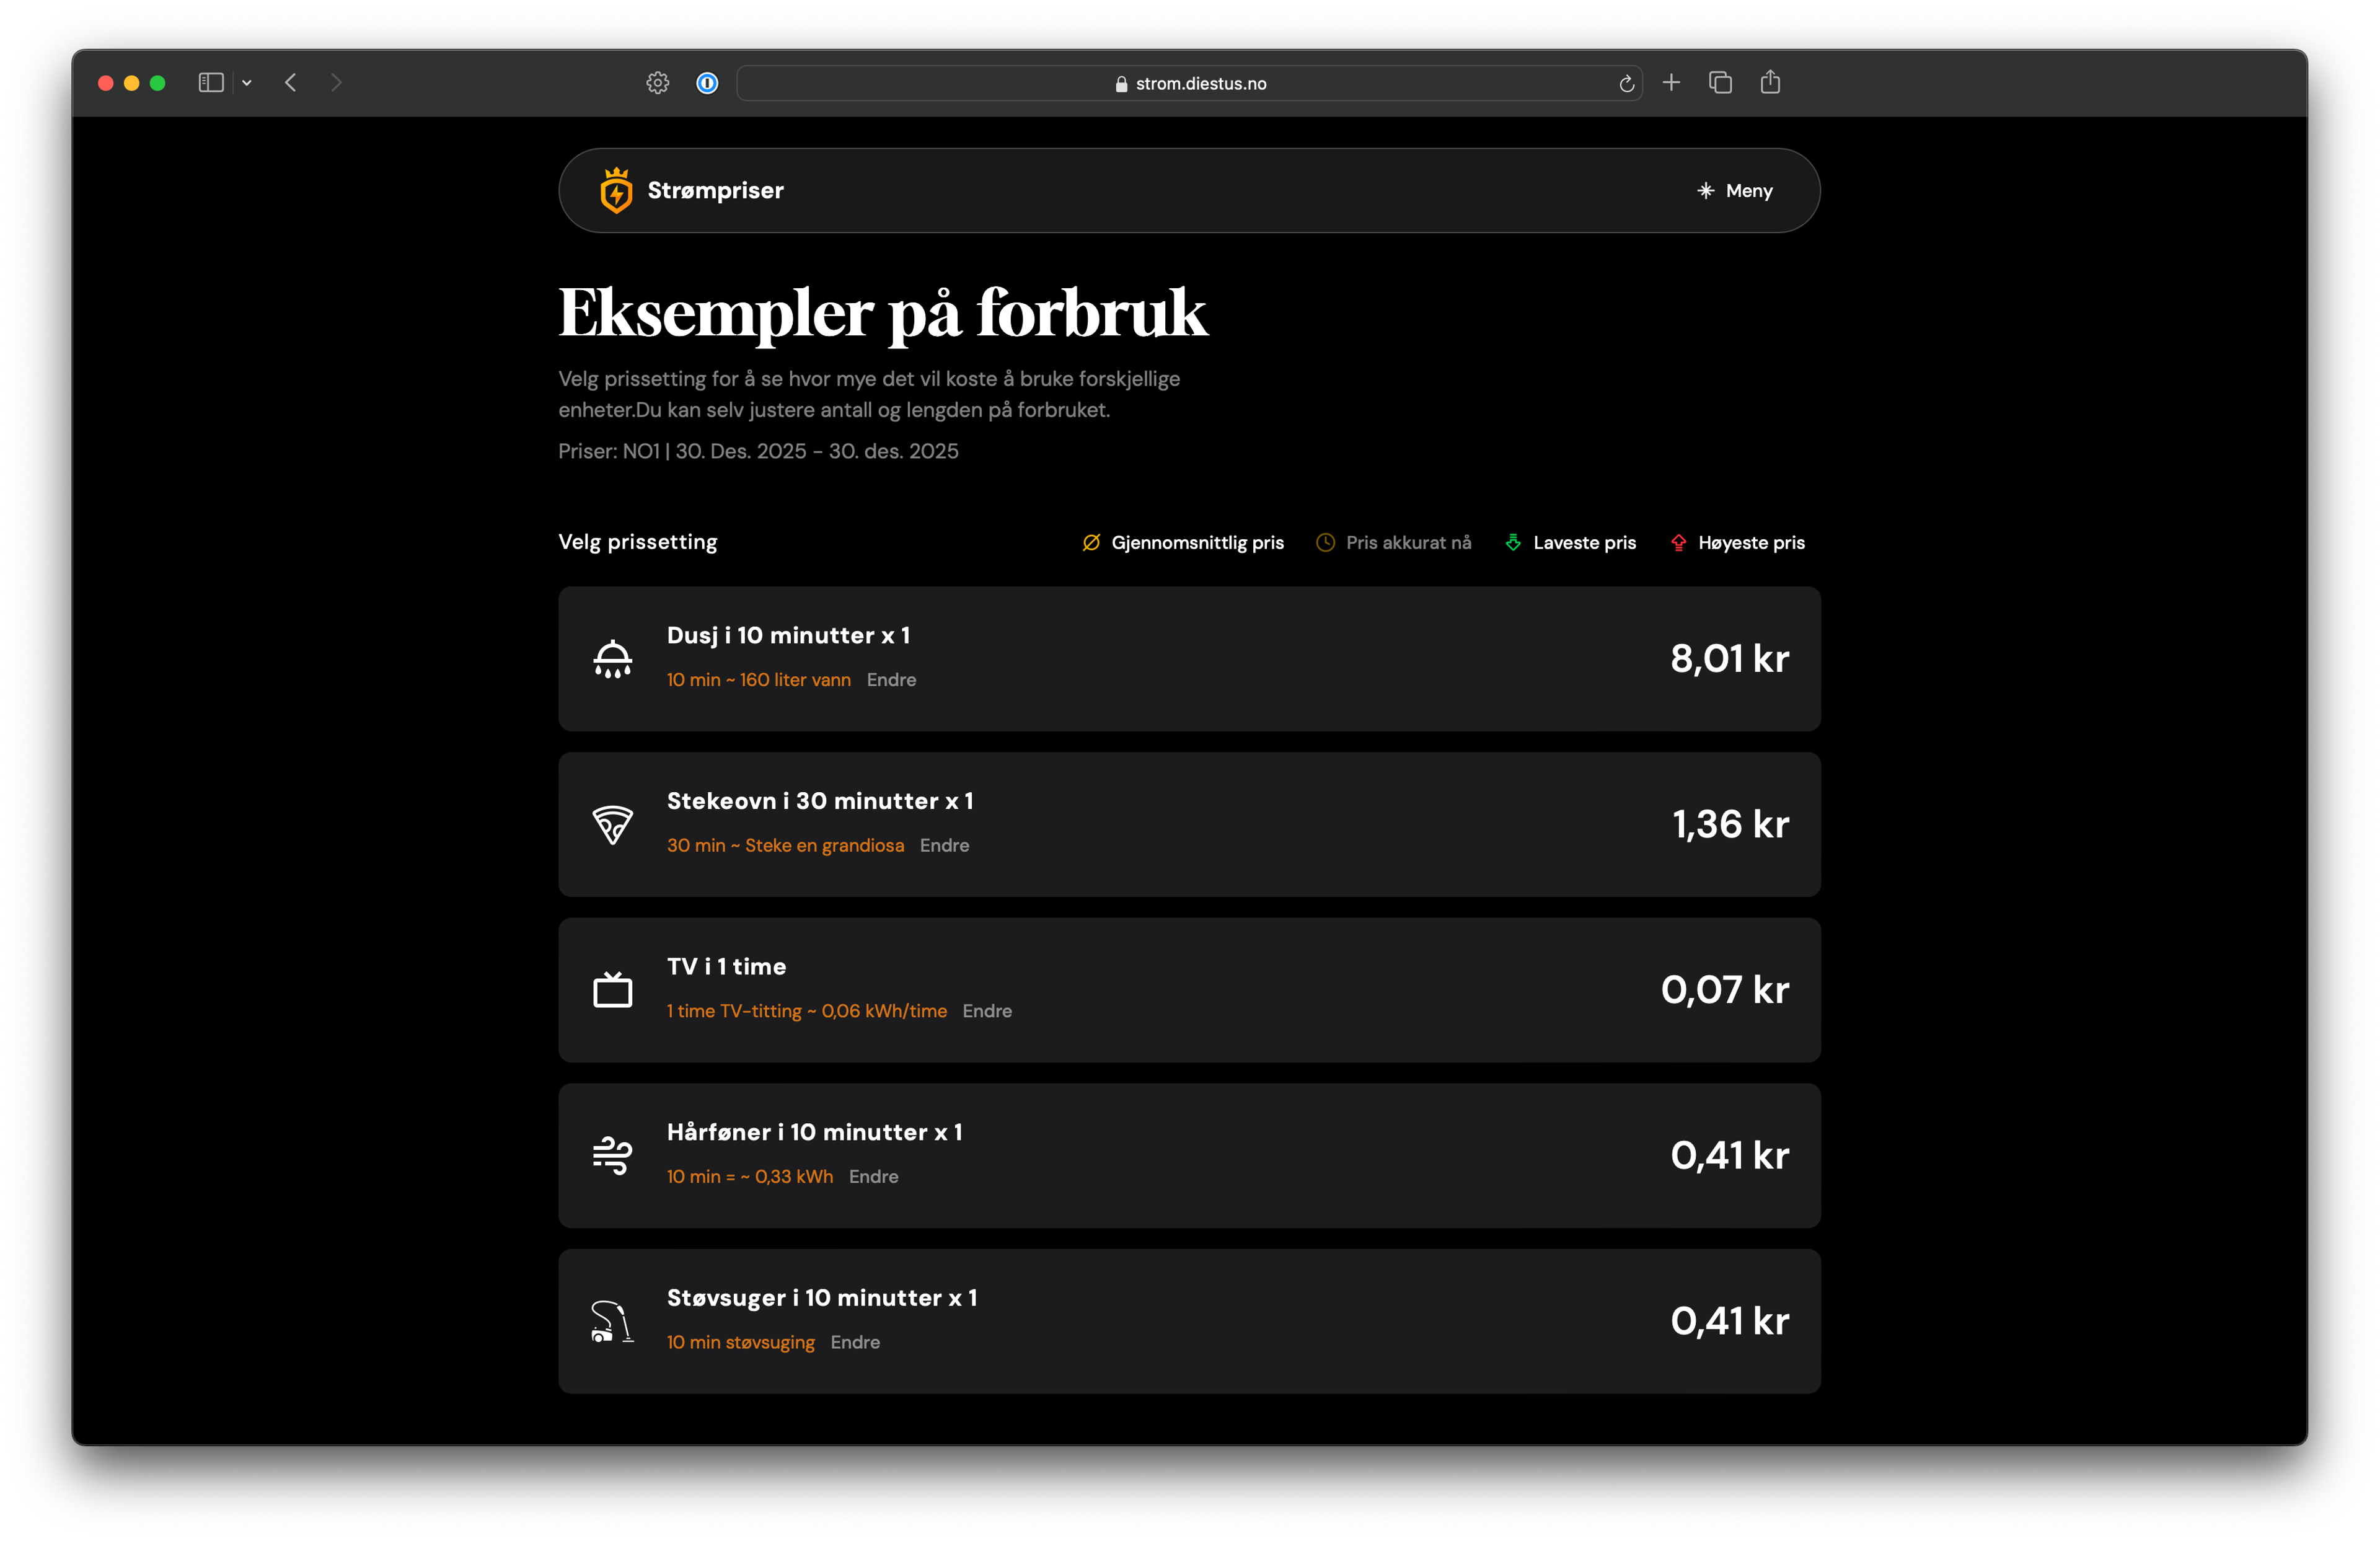
Task: Click the shower icon in Dusj row
Action: point(613,659)
